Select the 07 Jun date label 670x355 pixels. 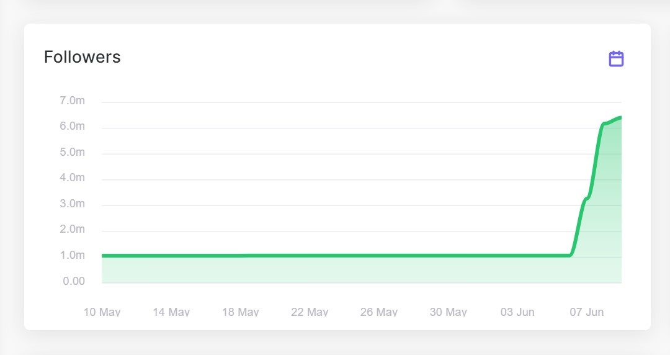pos(587,312)
